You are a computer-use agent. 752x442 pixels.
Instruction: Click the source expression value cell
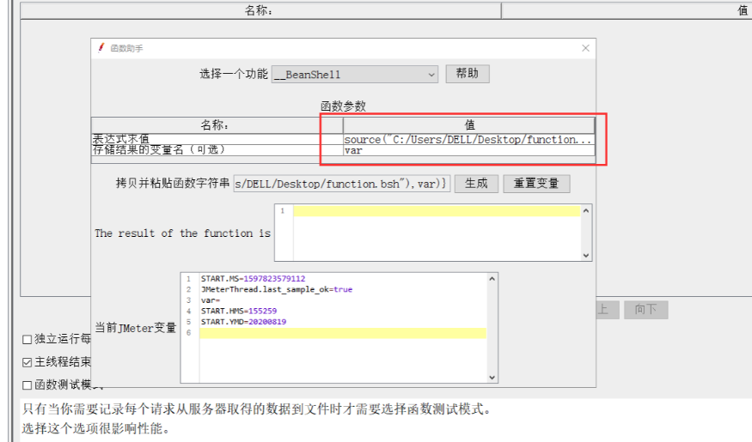[469, 139]
